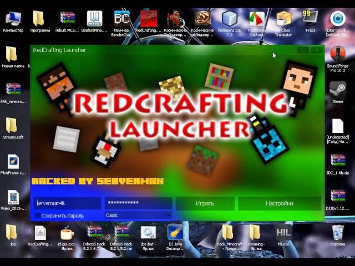This screenshot has width=355, height=266.
Task: Launch the Fraps desktop icon
Action: 310,18
